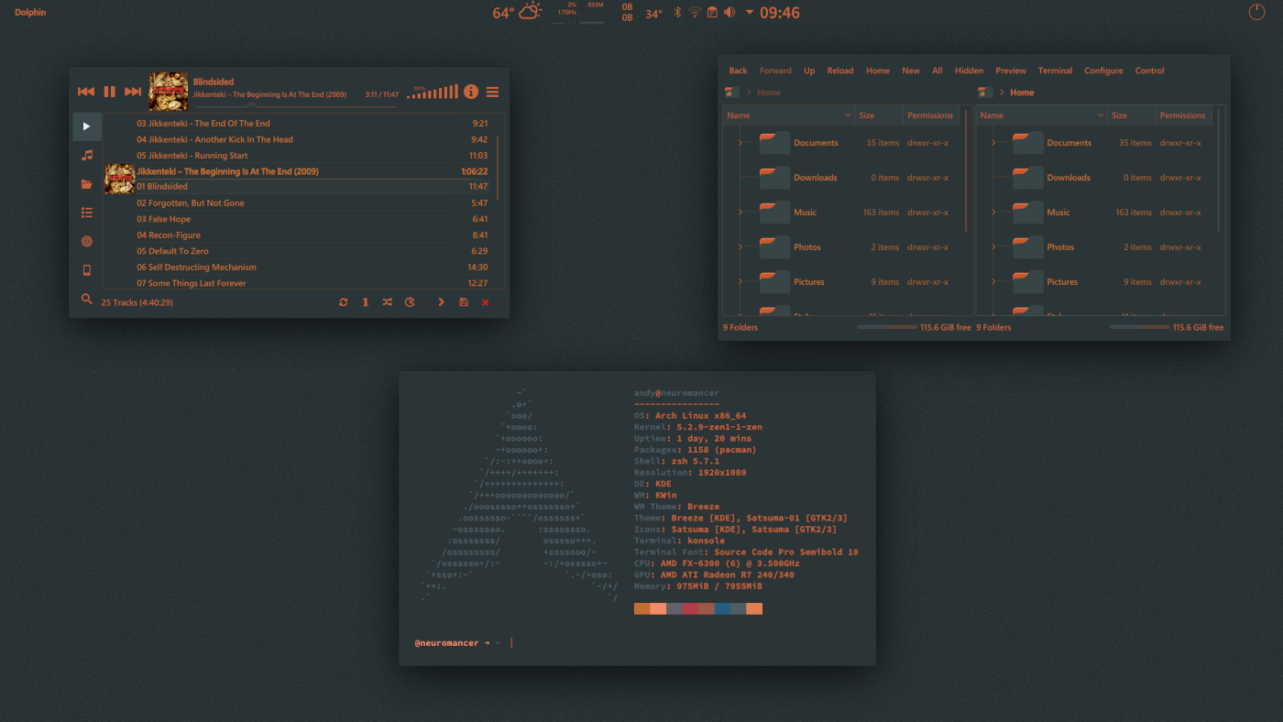Adjust volume using the volume bars
This screenshot has height=722, width=1283.
(433, 92)
